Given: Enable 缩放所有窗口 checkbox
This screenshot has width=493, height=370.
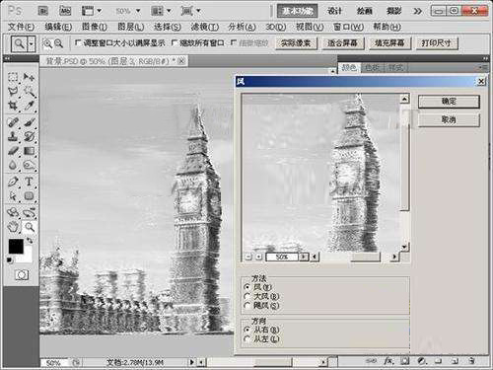Looking at the screenshot, I should pyautogui.click(x=175, y=42).
